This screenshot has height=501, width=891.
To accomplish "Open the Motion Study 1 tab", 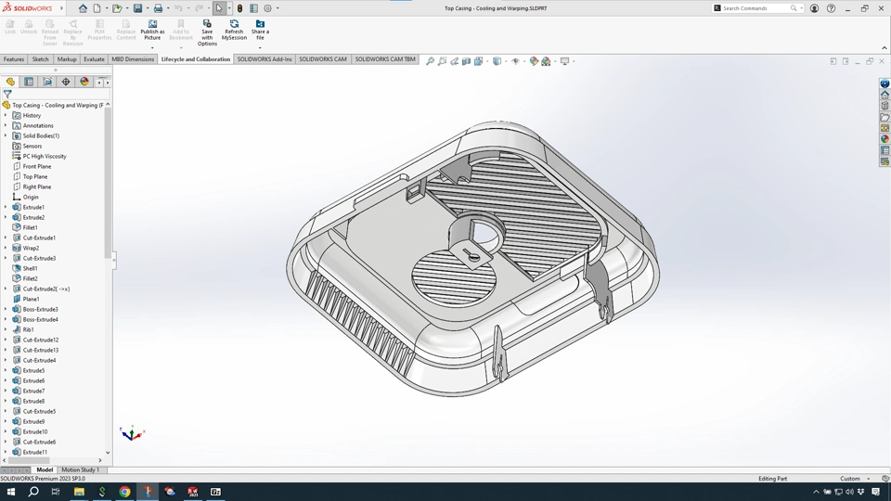I will [81, 470].
